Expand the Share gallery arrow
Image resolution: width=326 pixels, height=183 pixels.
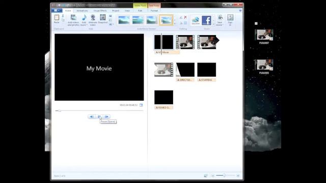[x=213, y=24]
